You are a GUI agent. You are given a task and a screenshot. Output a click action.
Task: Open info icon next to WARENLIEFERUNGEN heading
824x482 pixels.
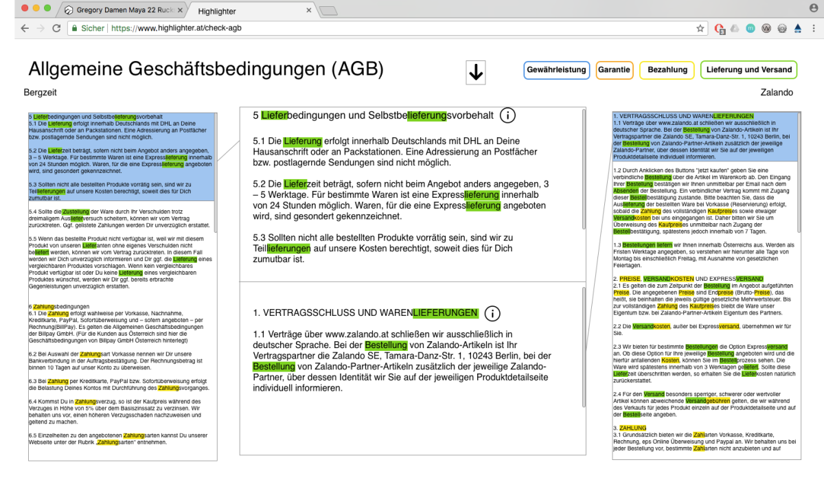pyautogui.click(x=492, y=313)
